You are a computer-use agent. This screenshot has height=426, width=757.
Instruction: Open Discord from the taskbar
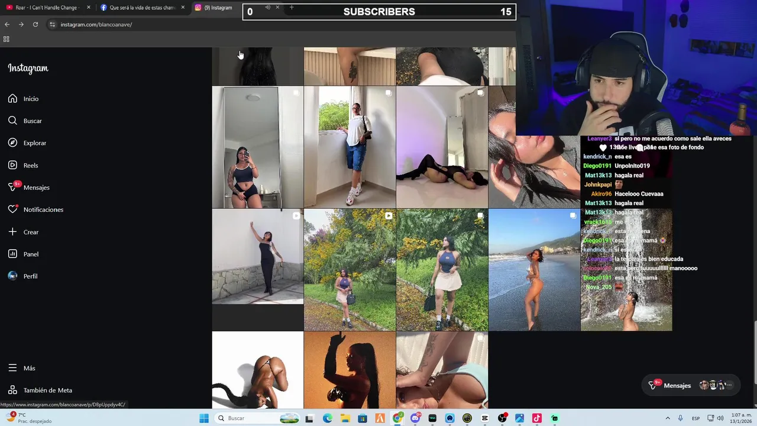point(415,418)
